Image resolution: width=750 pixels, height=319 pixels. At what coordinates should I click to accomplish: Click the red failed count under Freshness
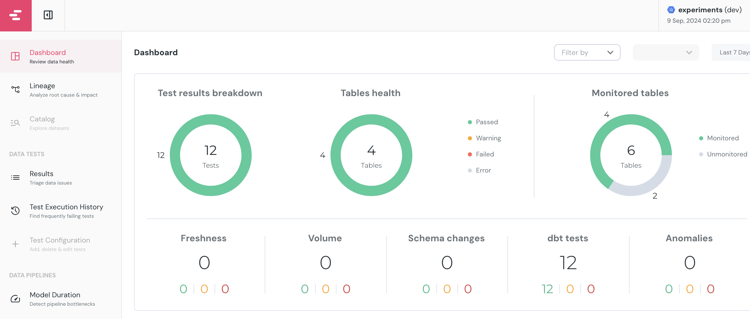point(225,289)
